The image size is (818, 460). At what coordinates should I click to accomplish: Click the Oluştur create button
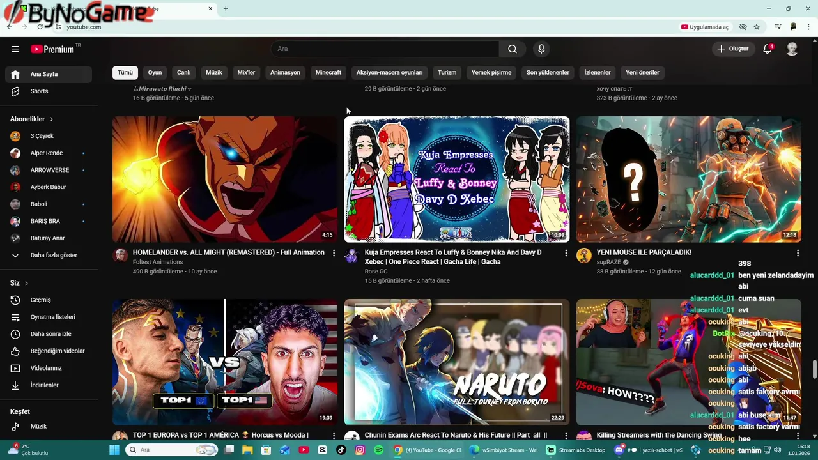[x=733, y=49]
